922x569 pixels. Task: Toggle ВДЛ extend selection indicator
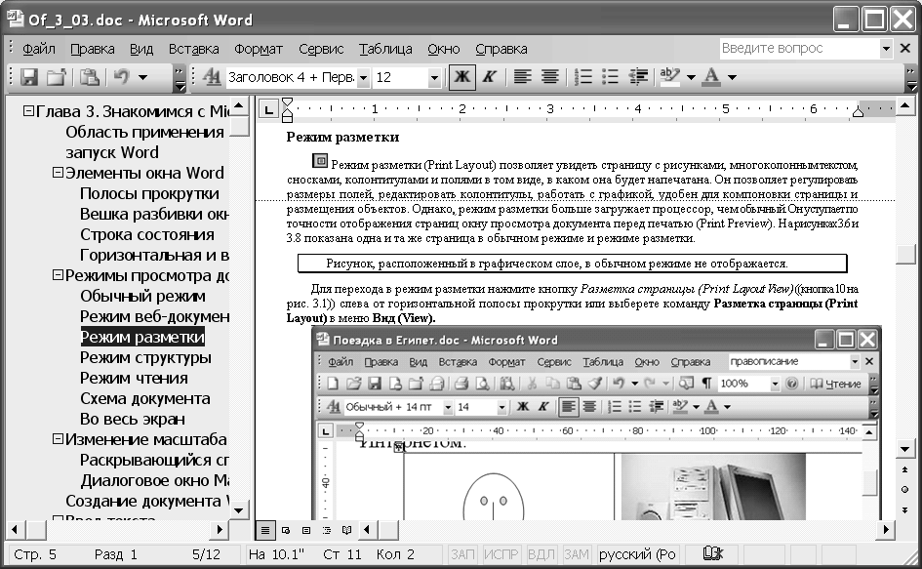541,554
